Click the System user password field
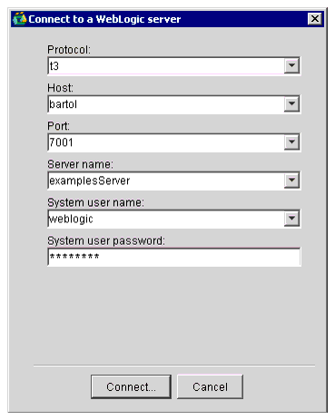 click(174, 257)
